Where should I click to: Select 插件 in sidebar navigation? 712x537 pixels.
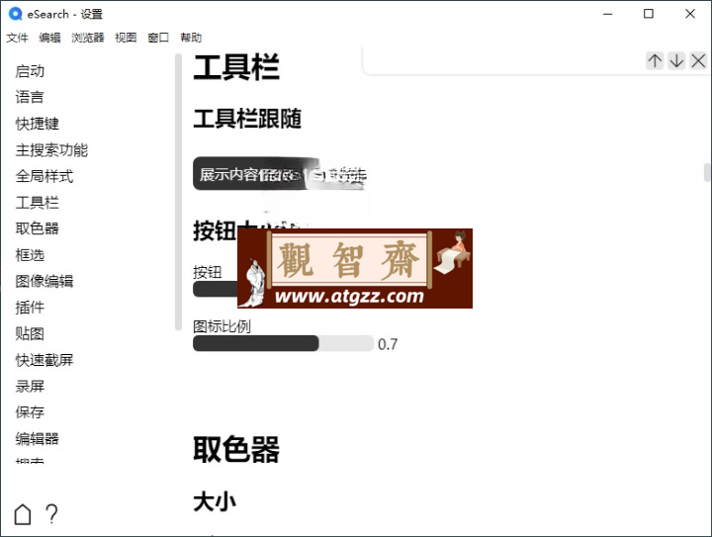pyautogui.click(x=30, y=308)
